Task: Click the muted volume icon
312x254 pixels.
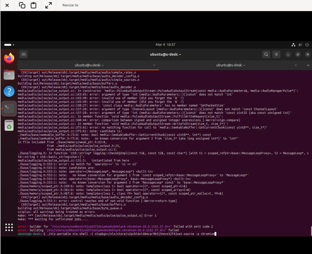Action: tap(300, 45)
